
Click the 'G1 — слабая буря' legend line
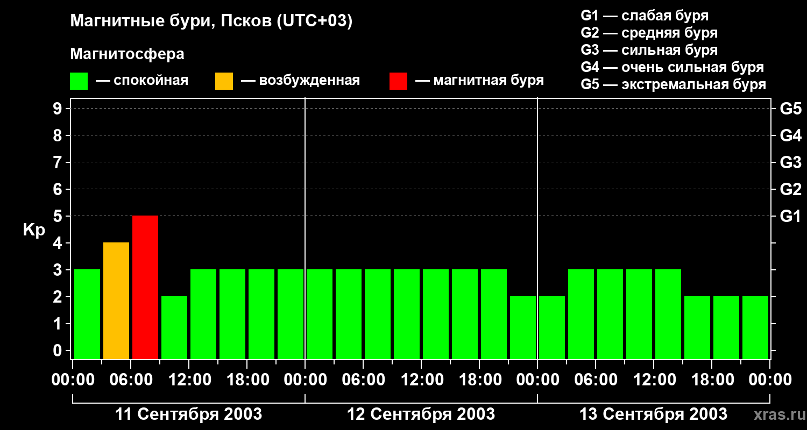click(x=645, y=16)
